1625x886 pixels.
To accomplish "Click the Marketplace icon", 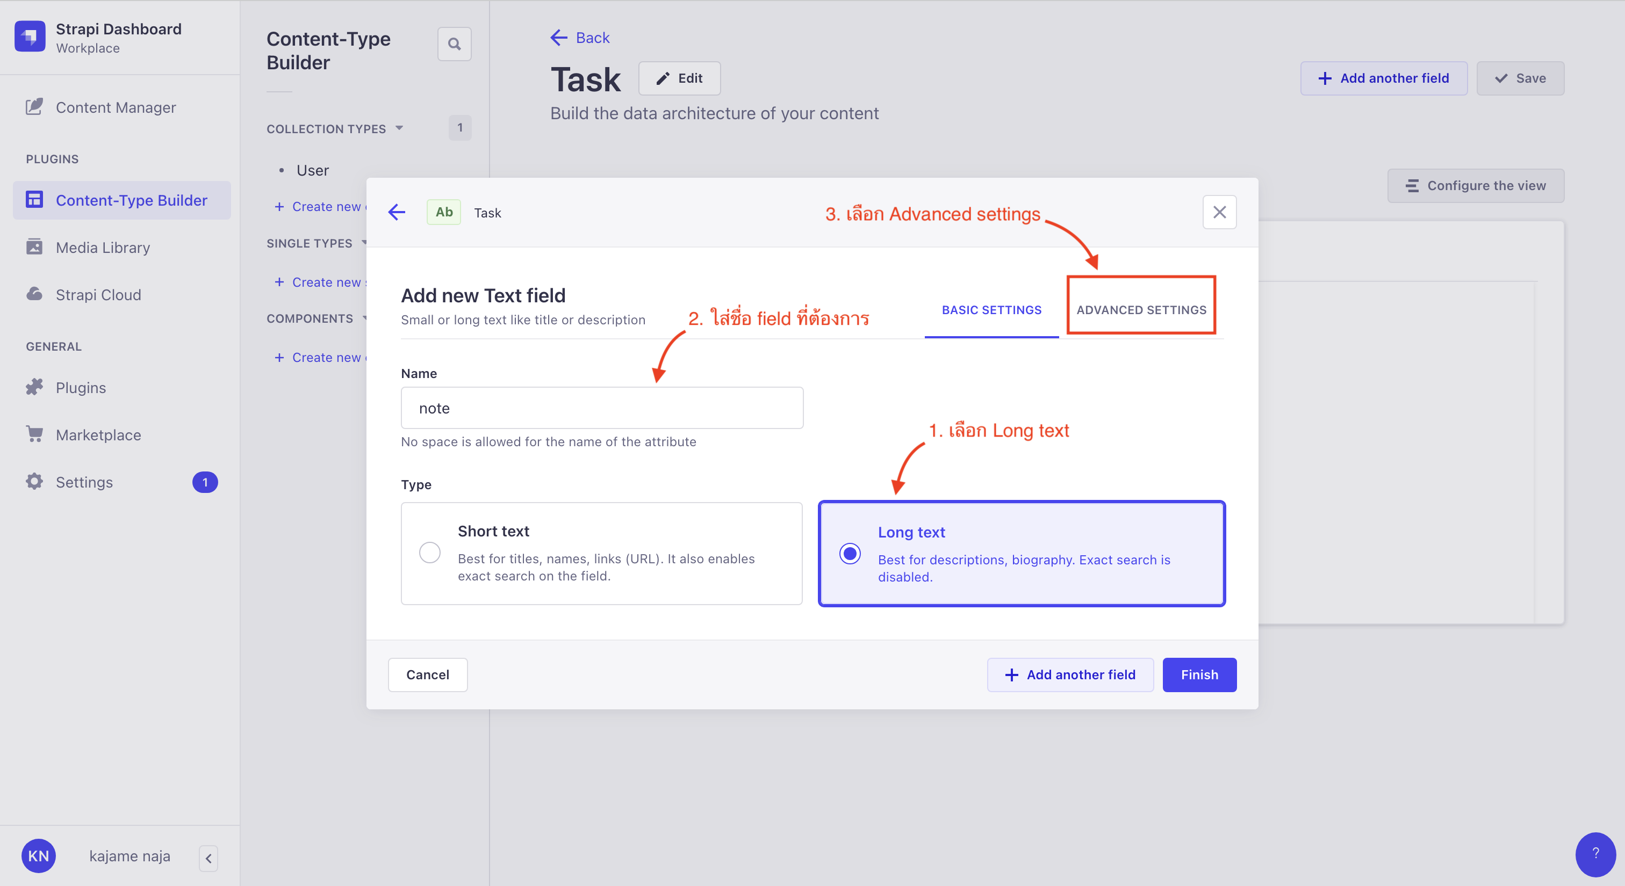I will coord(34,434).
